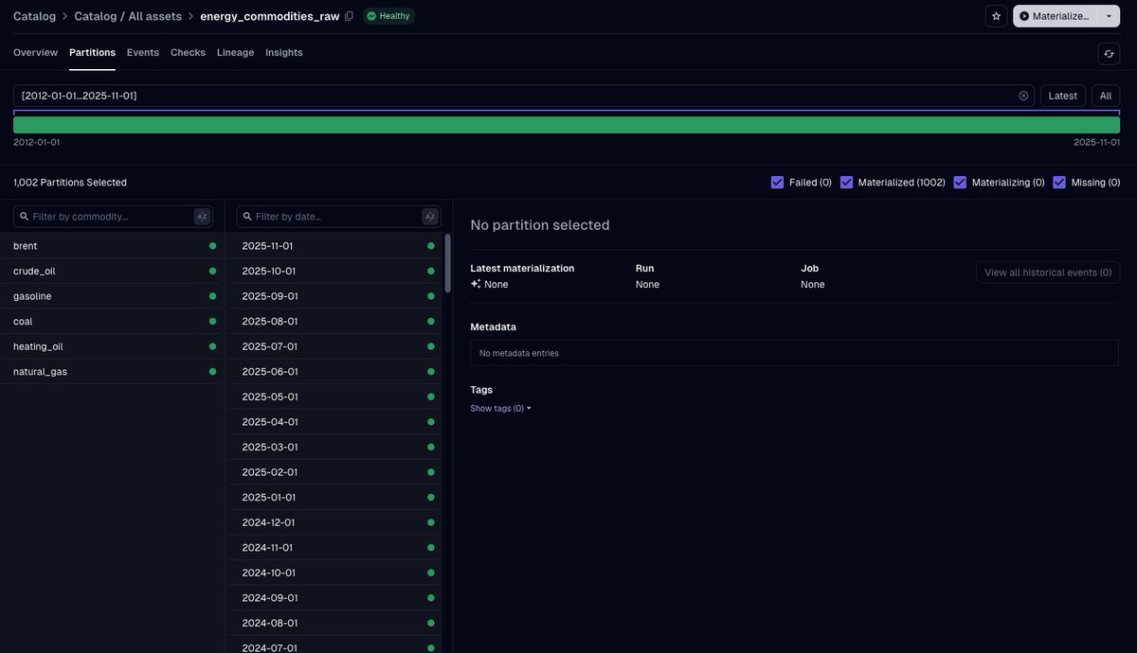
Task: Select partition 2025-06-01
Action: tap(334, 371)
